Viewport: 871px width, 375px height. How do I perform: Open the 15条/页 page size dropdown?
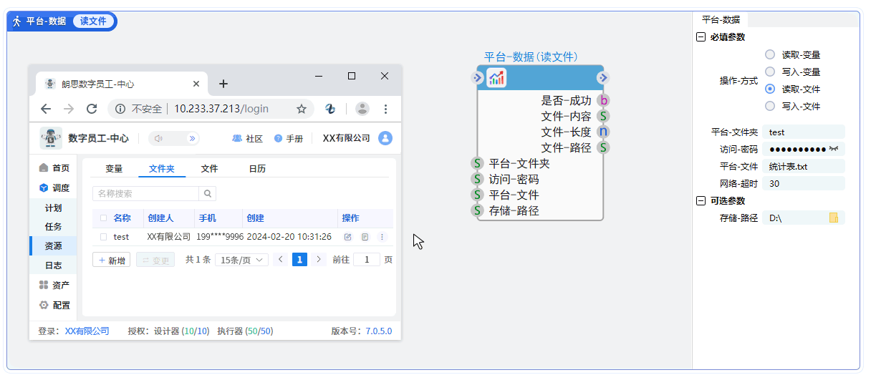(241, 260)
